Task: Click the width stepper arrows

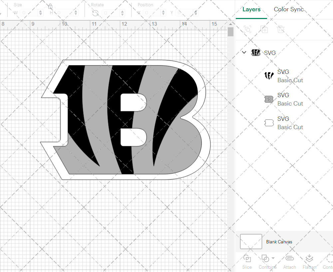Action: tap(41, 13)
